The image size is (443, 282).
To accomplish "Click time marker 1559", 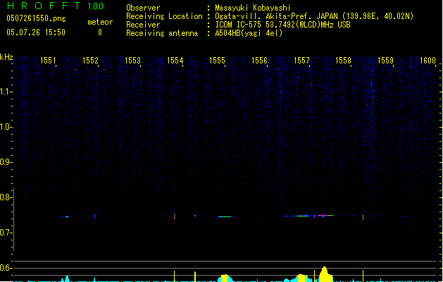I will pyautogui.click(x=386, y=61).
